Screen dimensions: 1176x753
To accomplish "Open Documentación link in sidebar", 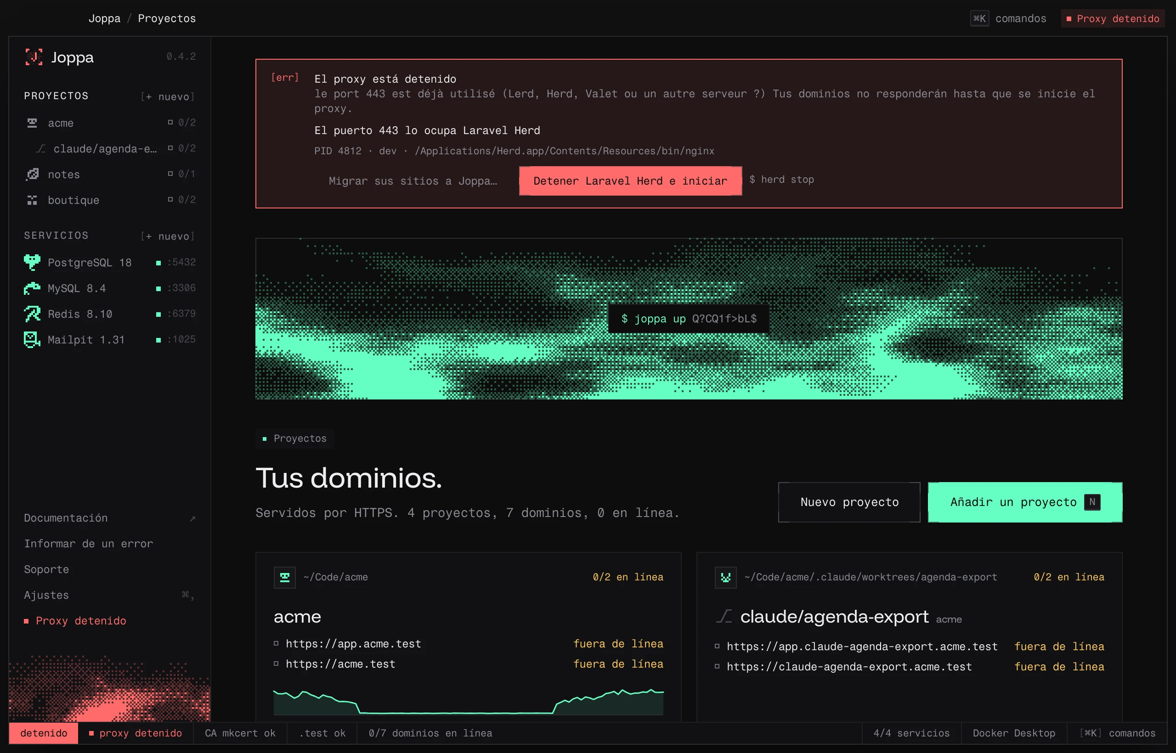I will point(110,518).
